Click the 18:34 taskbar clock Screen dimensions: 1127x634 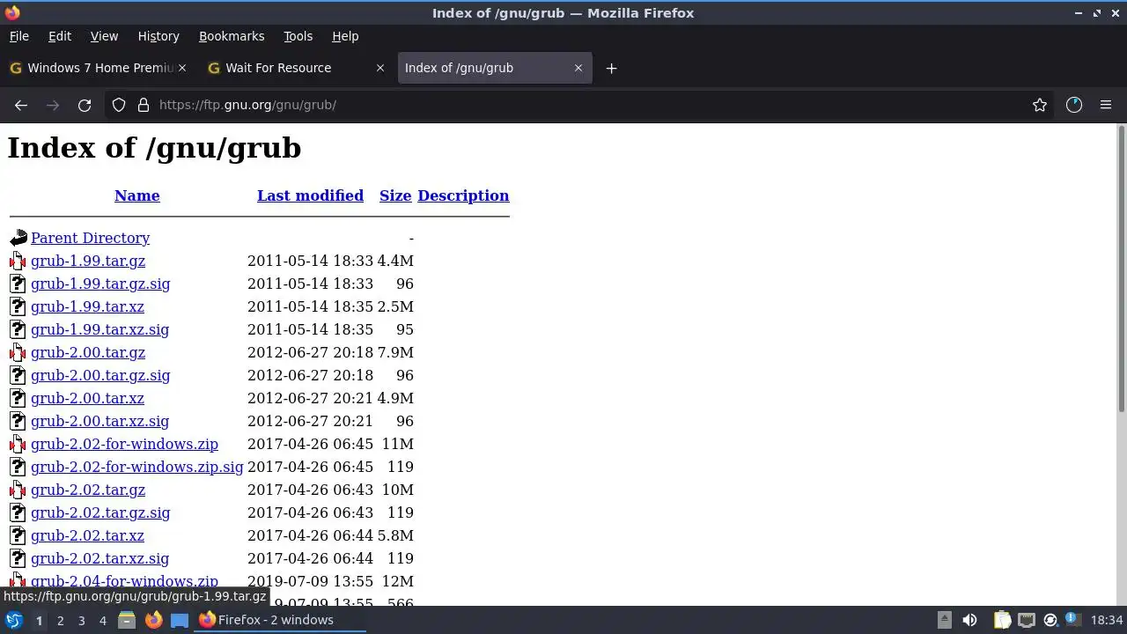point(1107,620)
